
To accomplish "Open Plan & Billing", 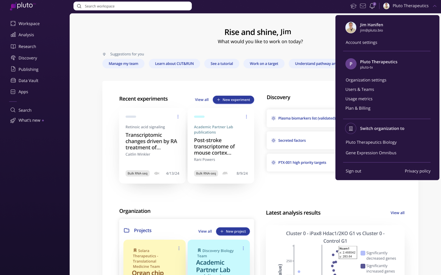I will [x=358, y=108].
